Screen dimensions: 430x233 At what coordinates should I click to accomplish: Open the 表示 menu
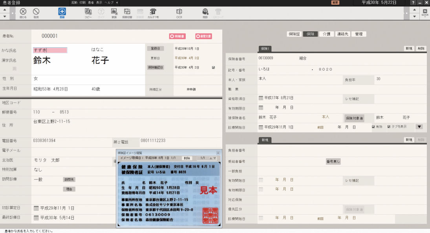(99, 2)
